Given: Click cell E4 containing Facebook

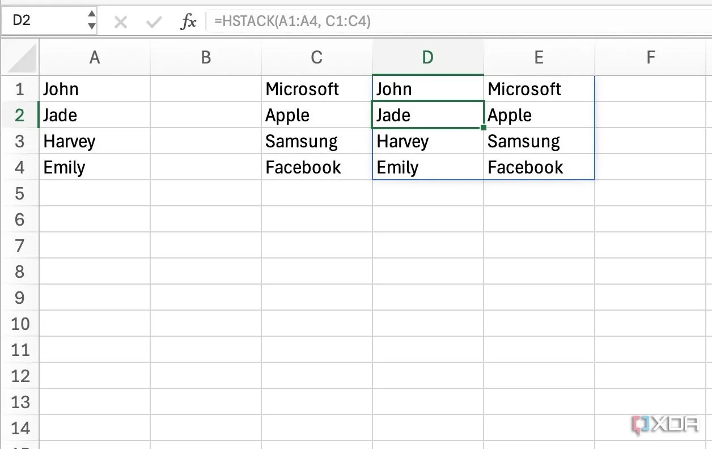Looking at the screenshot, I should [539, 167].
